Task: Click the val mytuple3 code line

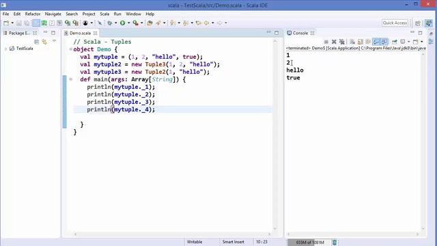Action: click(x=145, y=72)
